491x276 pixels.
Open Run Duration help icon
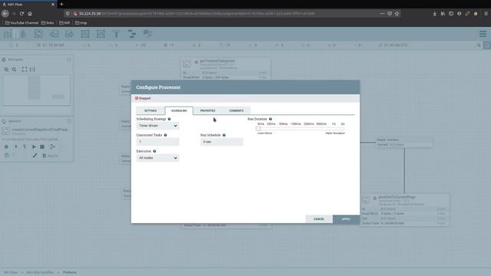[270, 119]
